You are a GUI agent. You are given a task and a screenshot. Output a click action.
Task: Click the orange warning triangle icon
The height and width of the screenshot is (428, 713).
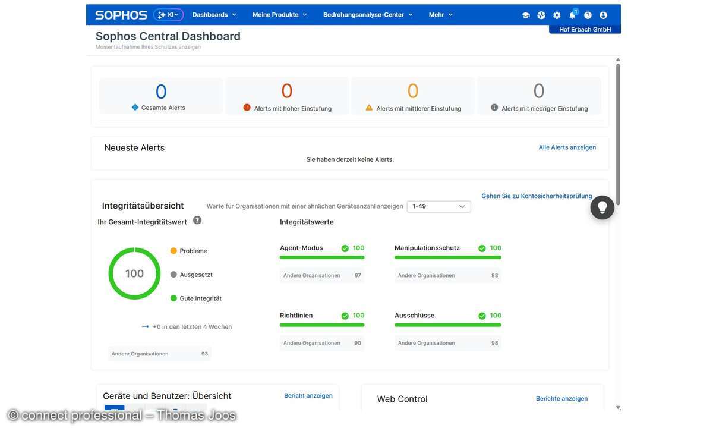click(x=369, y=108)
